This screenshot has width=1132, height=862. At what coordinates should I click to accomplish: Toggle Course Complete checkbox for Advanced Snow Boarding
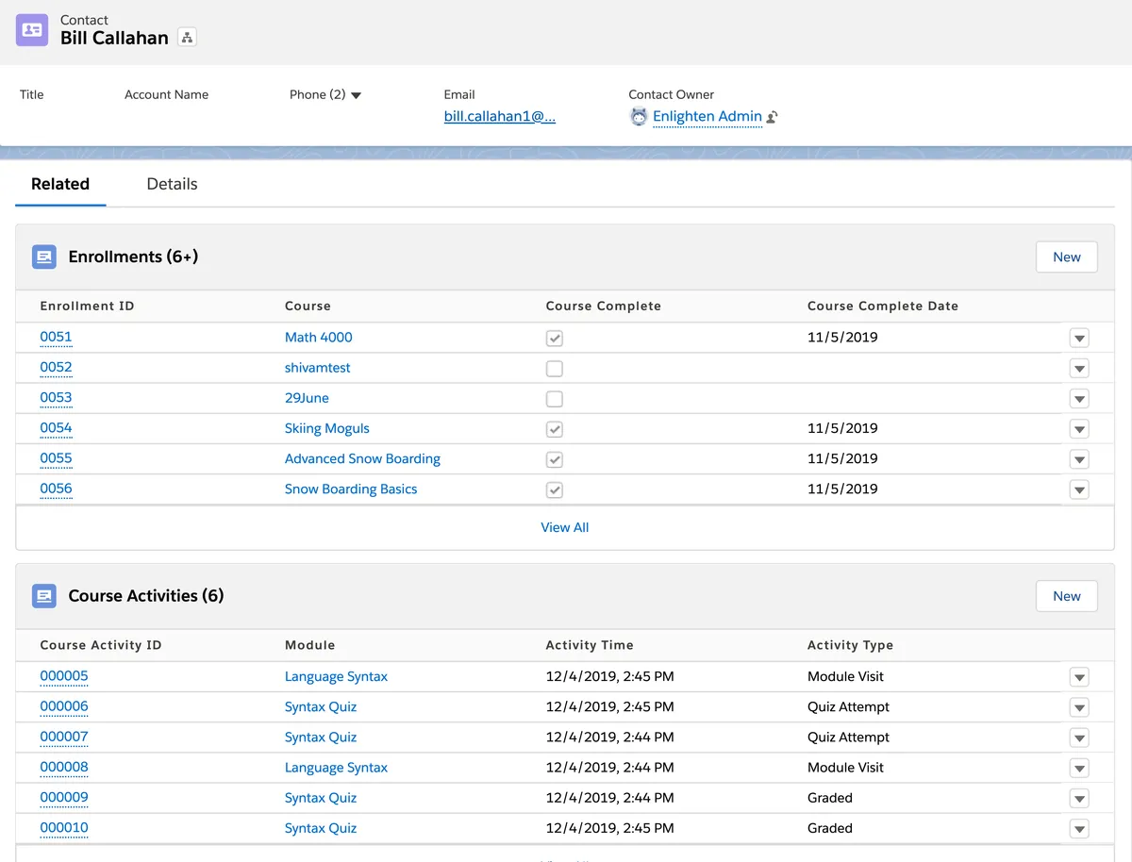[x=555, y=459]
